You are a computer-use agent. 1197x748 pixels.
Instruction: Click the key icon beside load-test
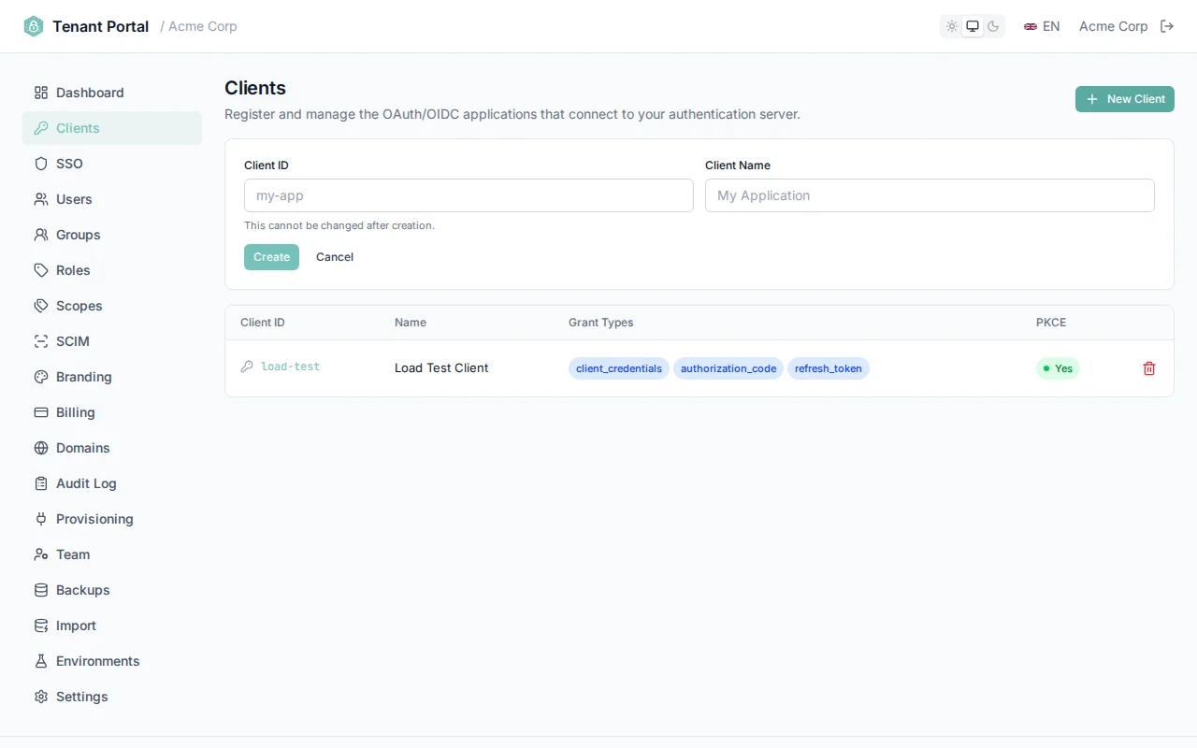coord(247,367)
